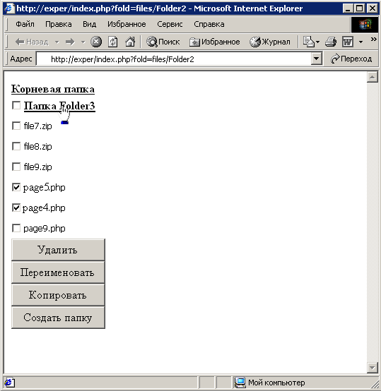Check the file7.zip checkbox

[16, 126]
